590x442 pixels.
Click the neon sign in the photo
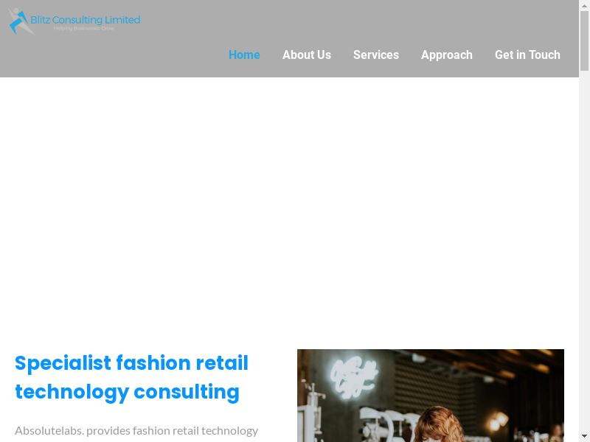click(x=354, y=377)
